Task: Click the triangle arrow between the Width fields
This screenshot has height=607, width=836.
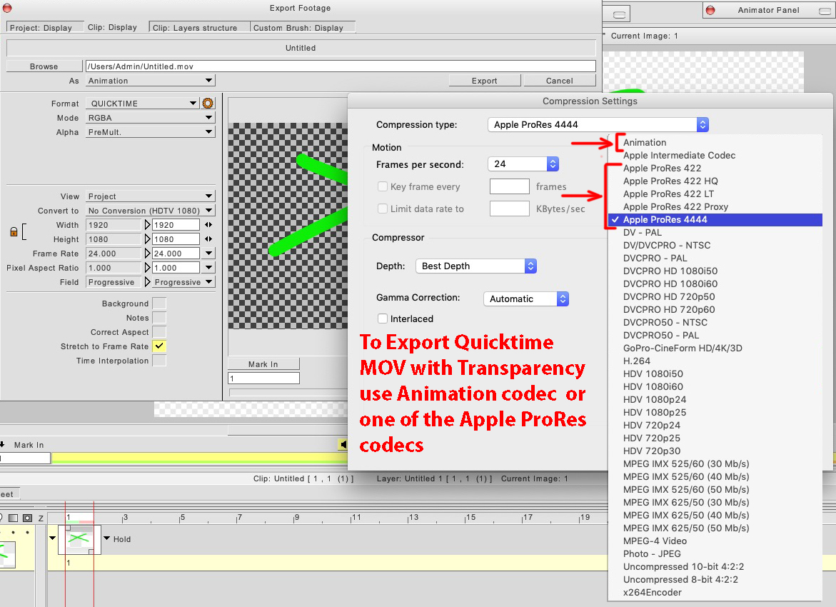Action: (x=148, y=225)
